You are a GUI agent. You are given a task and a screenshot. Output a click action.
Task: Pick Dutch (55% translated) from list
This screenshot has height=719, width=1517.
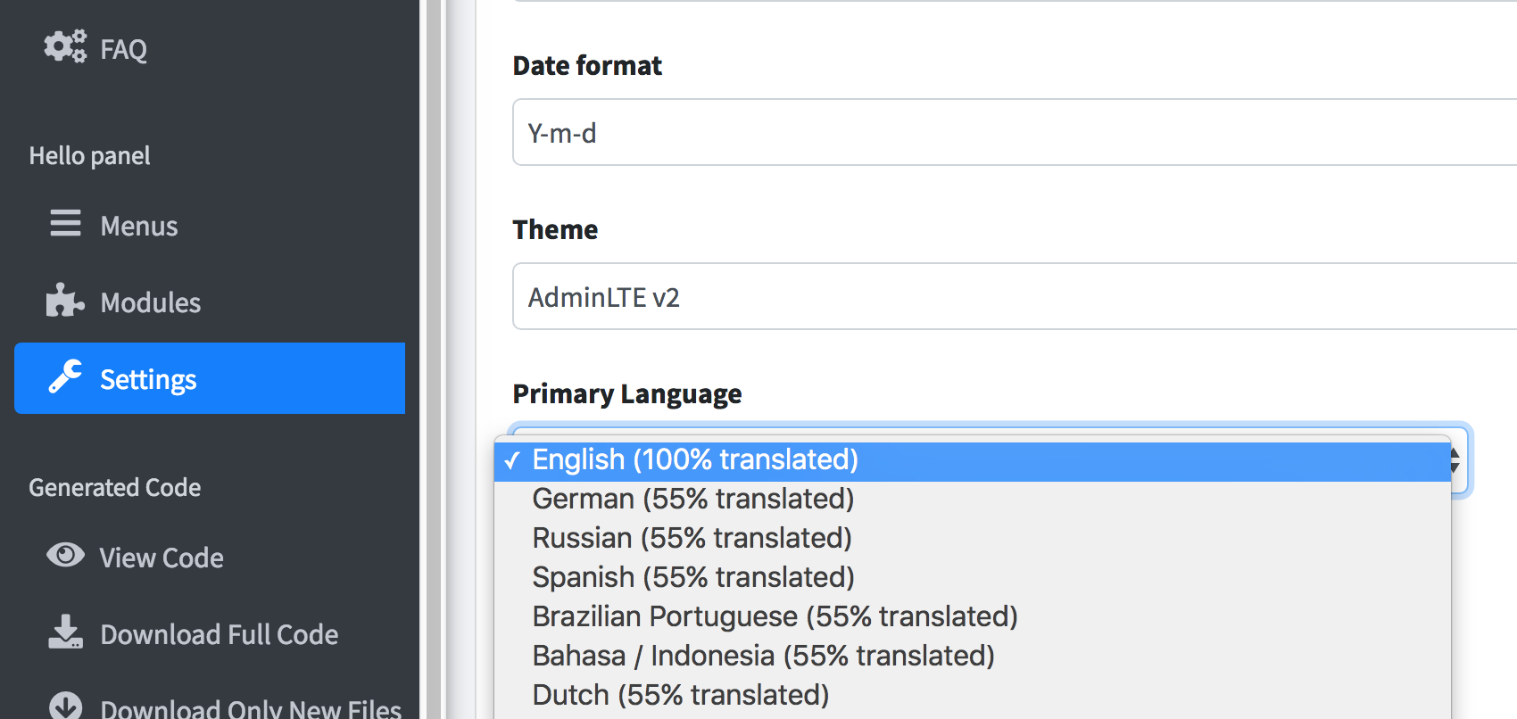click(x=680, y=695)
